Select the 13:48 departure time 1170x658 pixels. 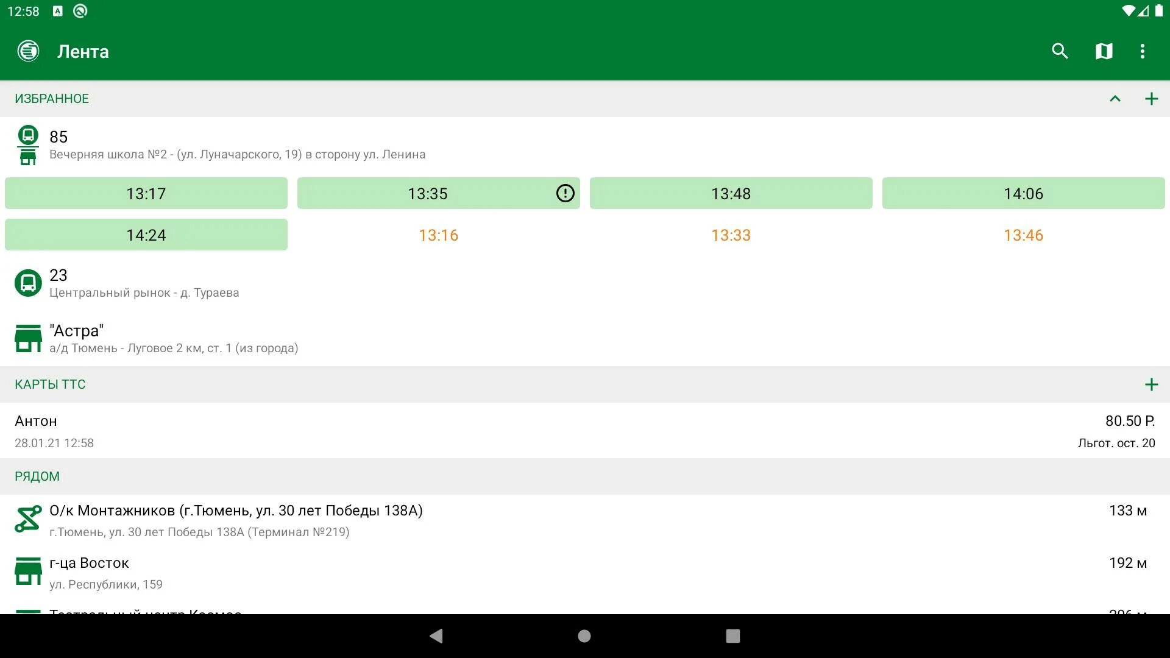pos(731,193)
